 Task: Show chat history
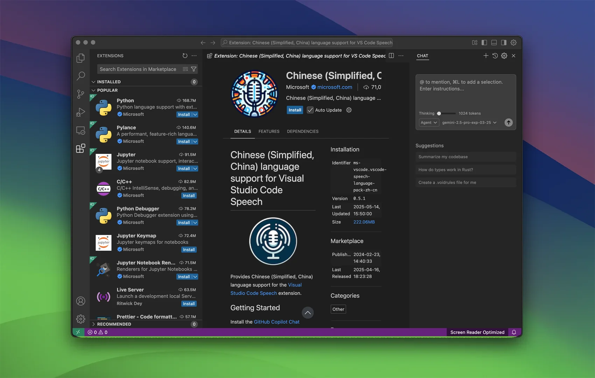(495, 56)
